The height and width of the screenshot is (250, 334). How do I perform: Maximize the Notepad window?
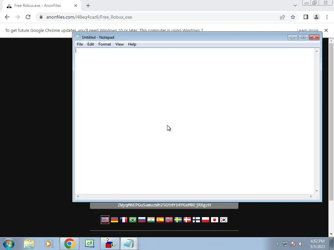click(303, 37)
